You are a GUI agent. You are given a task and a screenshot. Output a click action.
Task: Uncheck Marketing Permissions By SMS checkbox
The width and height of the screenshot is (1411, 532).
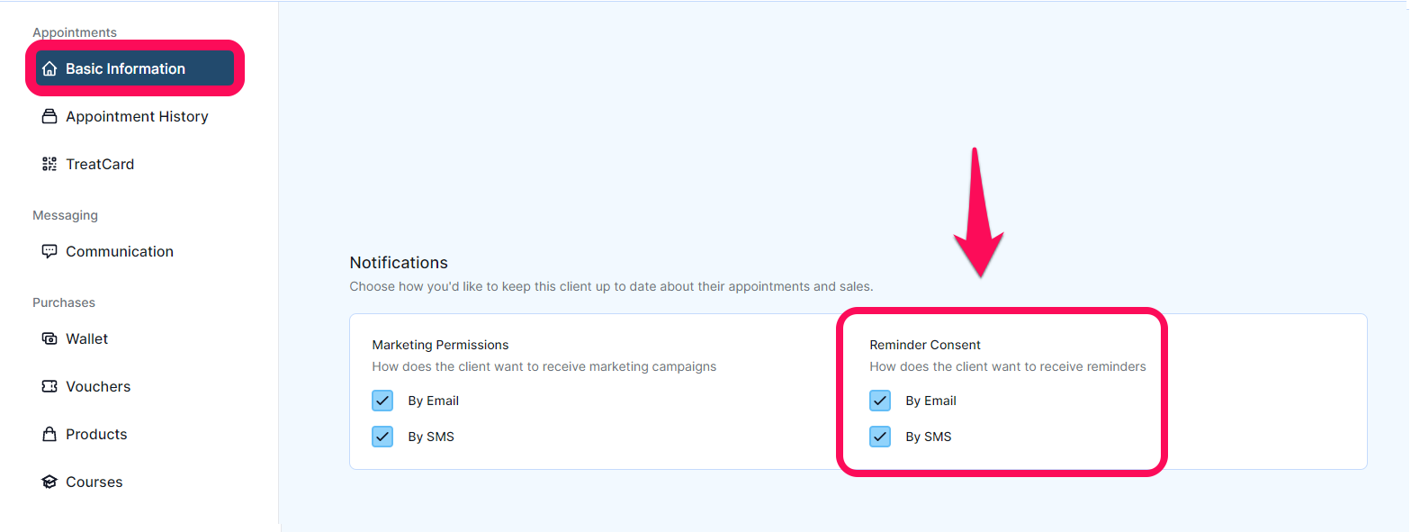coord(382,437)
